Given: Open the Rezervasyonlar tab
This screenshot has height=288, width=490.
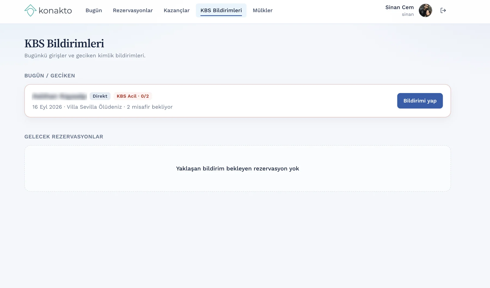Looking at the screenshot, I should [x=133, y=10].
